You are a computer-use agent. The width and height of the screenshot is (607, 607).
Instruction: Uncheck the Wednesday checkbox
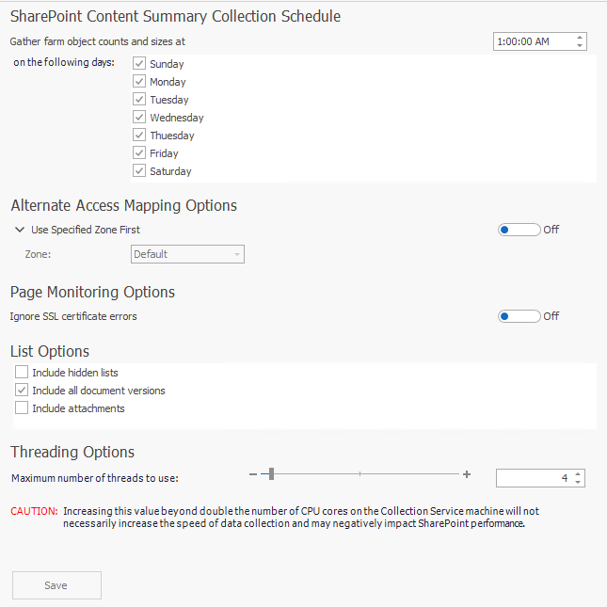pos(139,118)
